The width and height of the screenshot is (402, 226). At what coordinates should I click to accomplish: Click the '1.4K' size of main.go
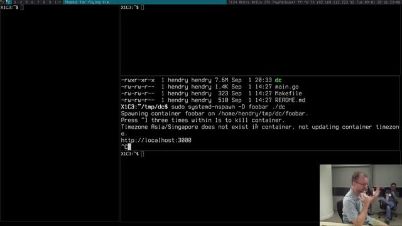click(x=222, y=87)
